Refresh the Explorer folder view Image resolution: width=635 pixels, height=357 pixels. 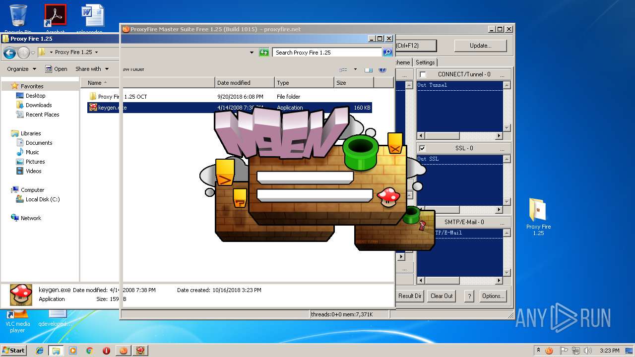264,52
